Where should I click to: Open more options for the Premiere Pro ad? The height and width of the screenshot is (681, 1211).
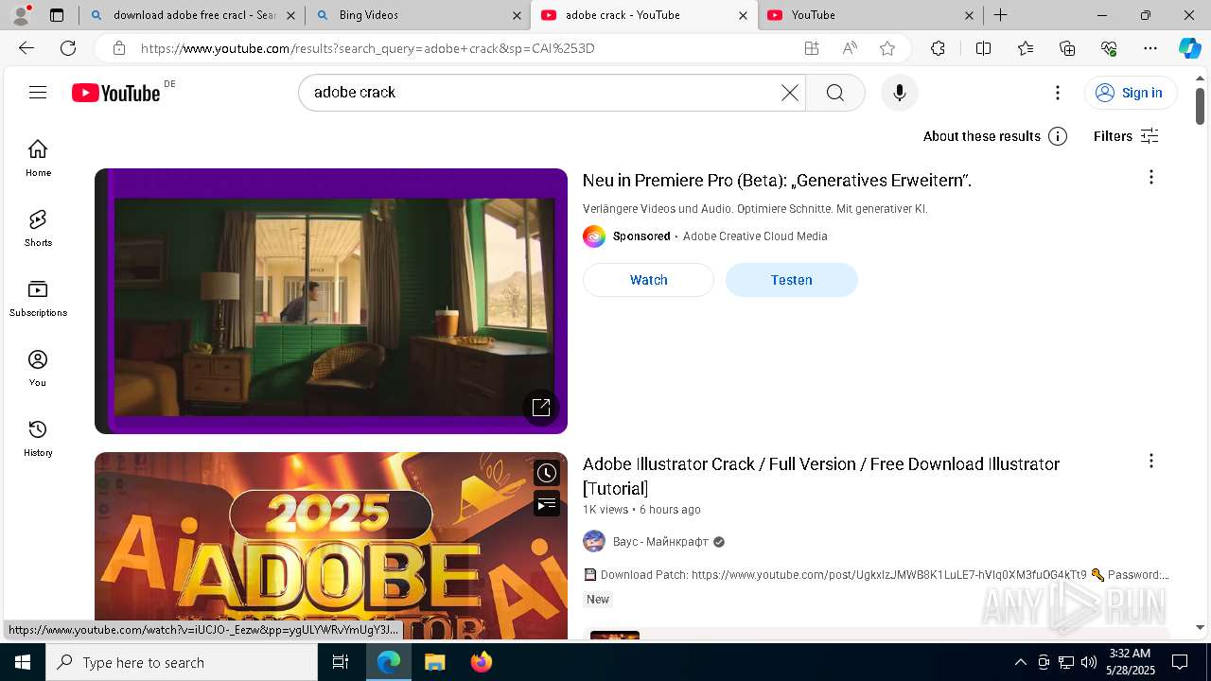[1150, 177]
